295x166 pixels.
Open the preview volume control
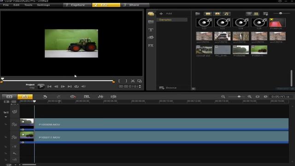coord(83,86)
